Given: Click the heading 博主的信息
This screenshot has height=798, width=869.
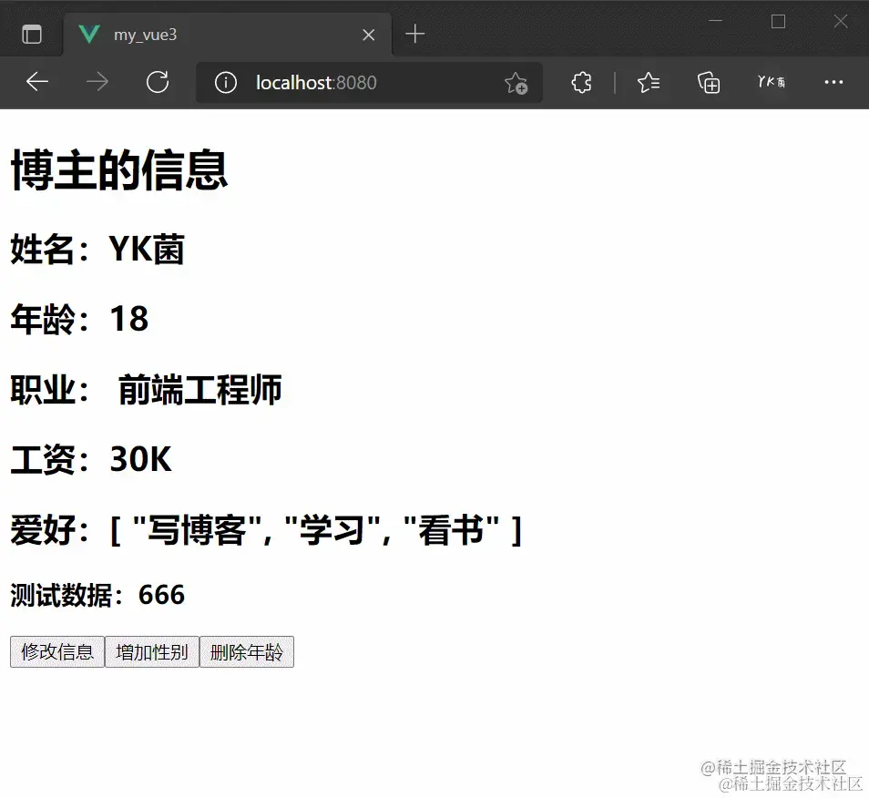Looking at the screenshot, I should (119, 170).
